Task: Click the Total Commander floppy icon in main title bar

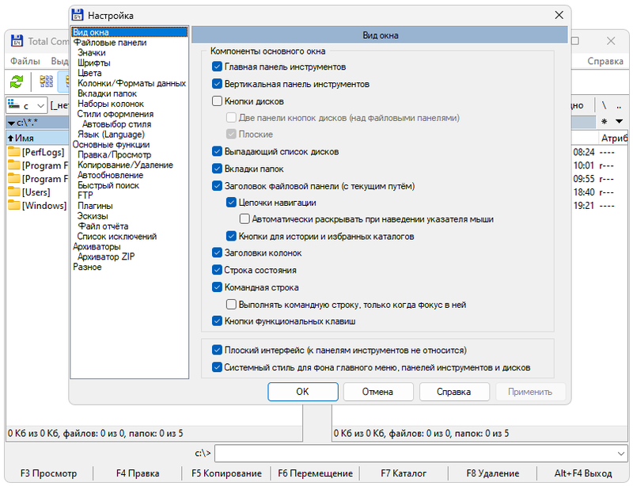Action: pos(17,40)
